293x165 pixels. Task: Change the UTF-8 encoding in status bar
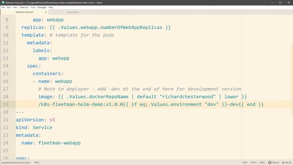point(253,163)
